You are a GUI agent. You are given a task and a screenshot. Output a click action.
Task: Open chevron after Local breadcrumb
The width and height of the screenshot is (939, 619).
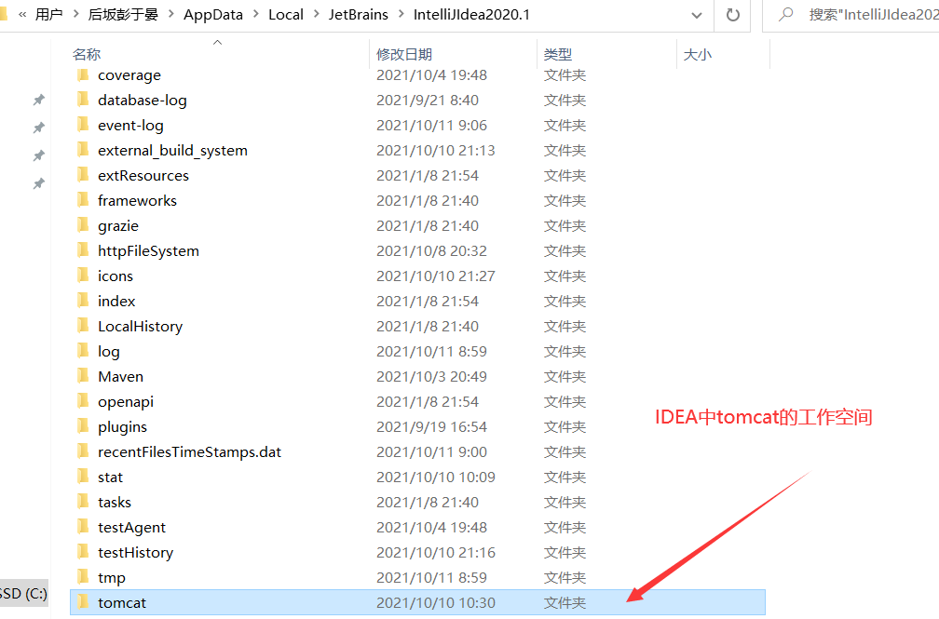coord(317,14)
